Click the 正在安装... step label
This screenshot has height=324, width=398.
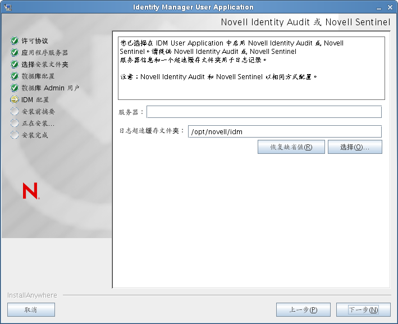tap(38, 124)
